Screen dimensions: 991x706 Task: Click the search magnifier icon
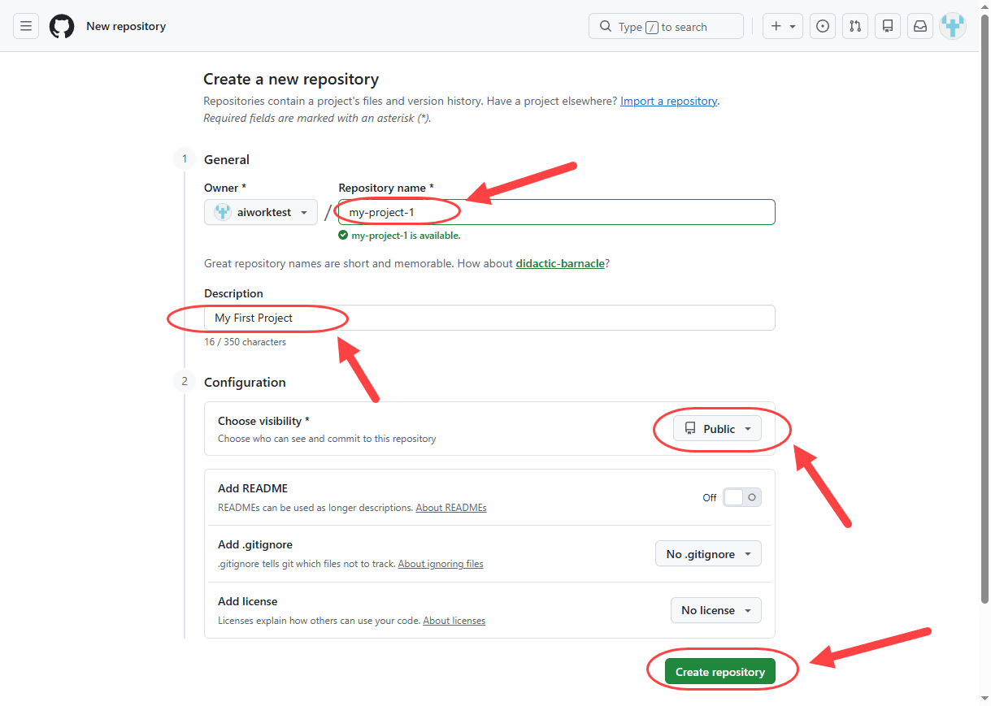pyautogui.click(x=606, y=27)
